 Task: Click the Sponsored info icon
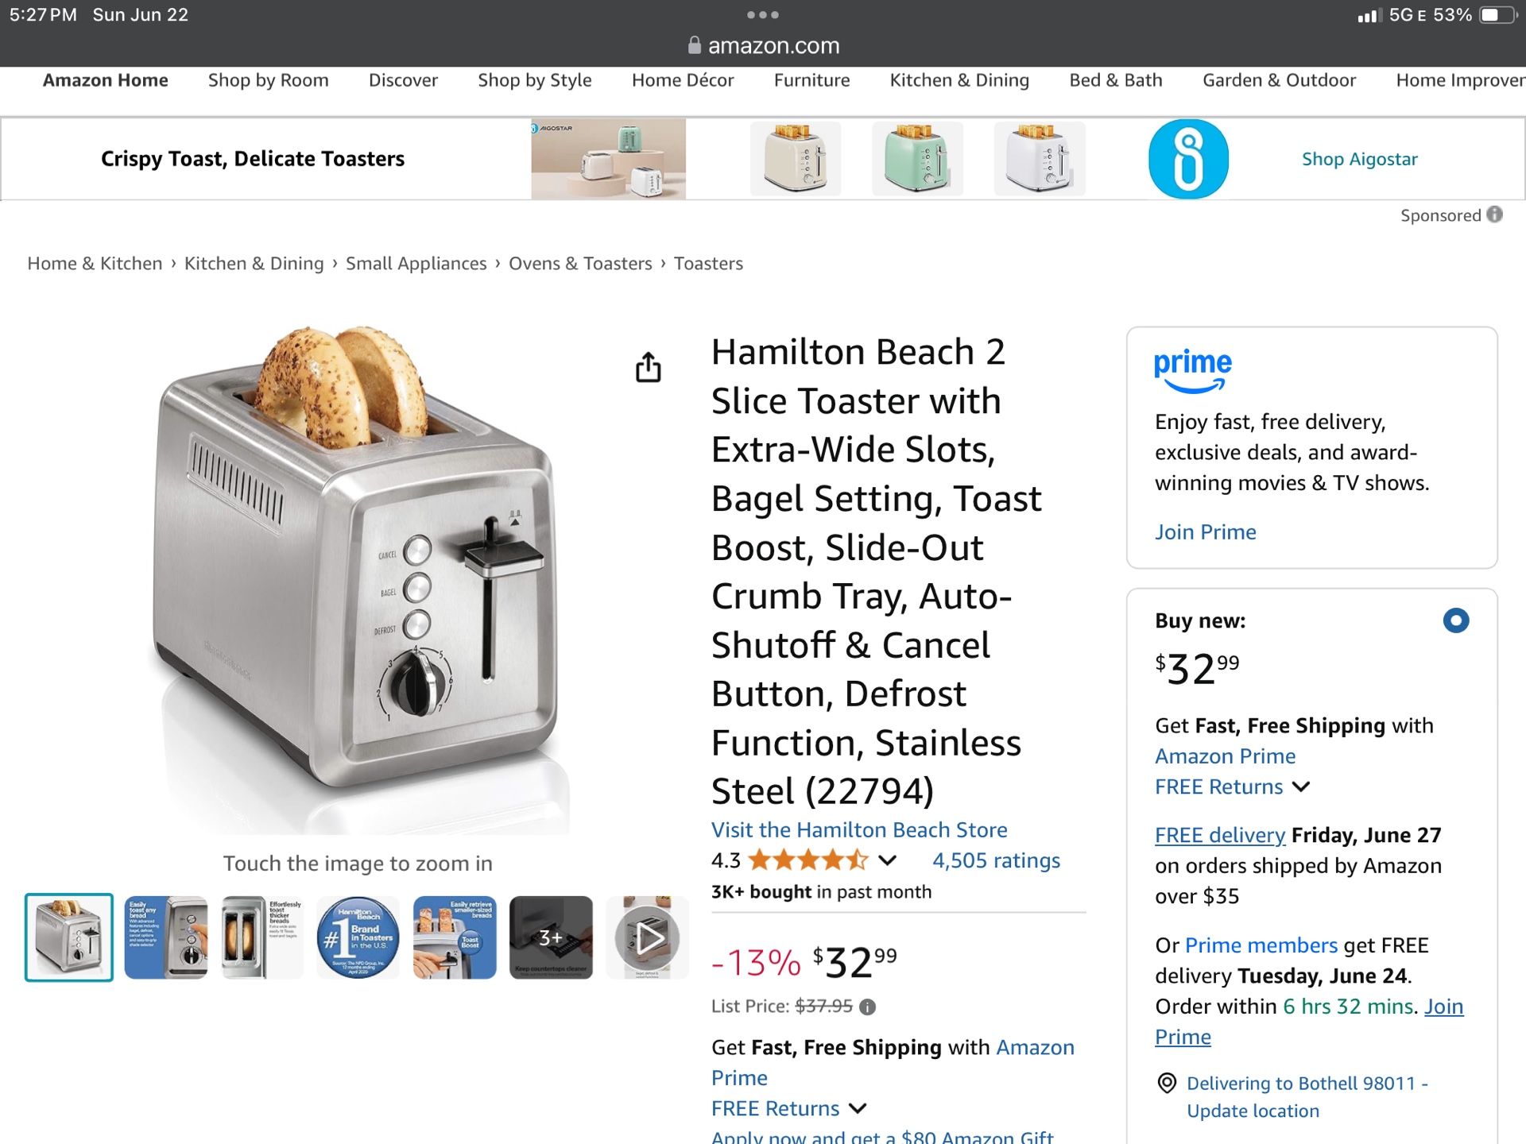point(1495,214)
